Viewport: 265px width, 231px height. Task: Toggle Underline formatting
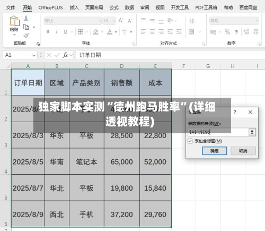(65, 32)
